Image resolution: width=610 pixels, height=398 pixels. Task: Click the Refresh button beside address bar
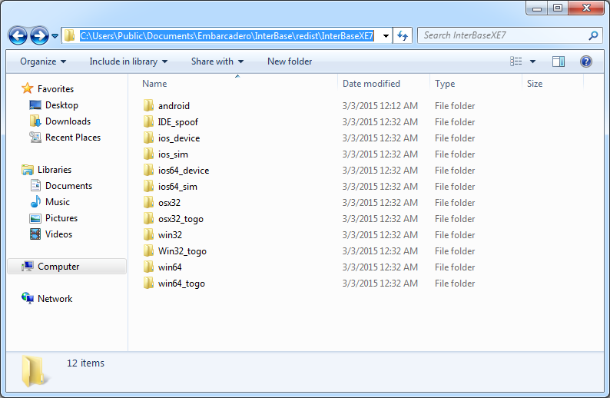404,35
